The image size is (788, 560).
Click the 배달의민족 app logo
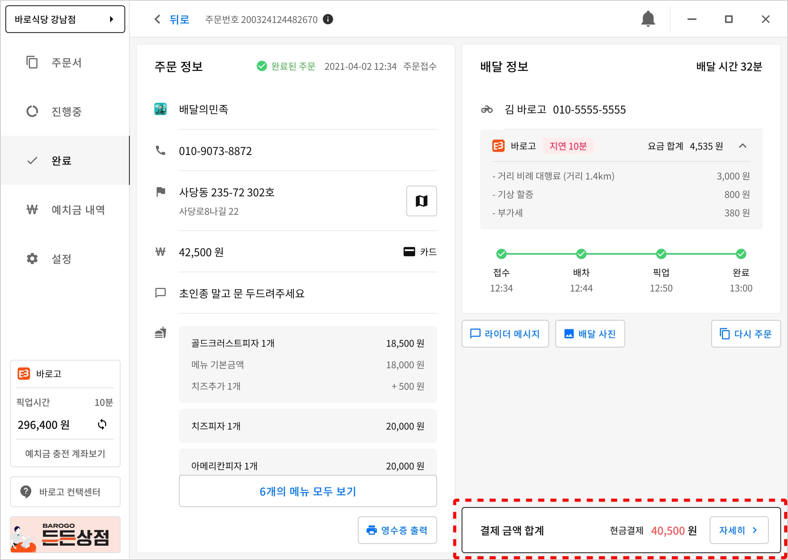pos(160,109)
